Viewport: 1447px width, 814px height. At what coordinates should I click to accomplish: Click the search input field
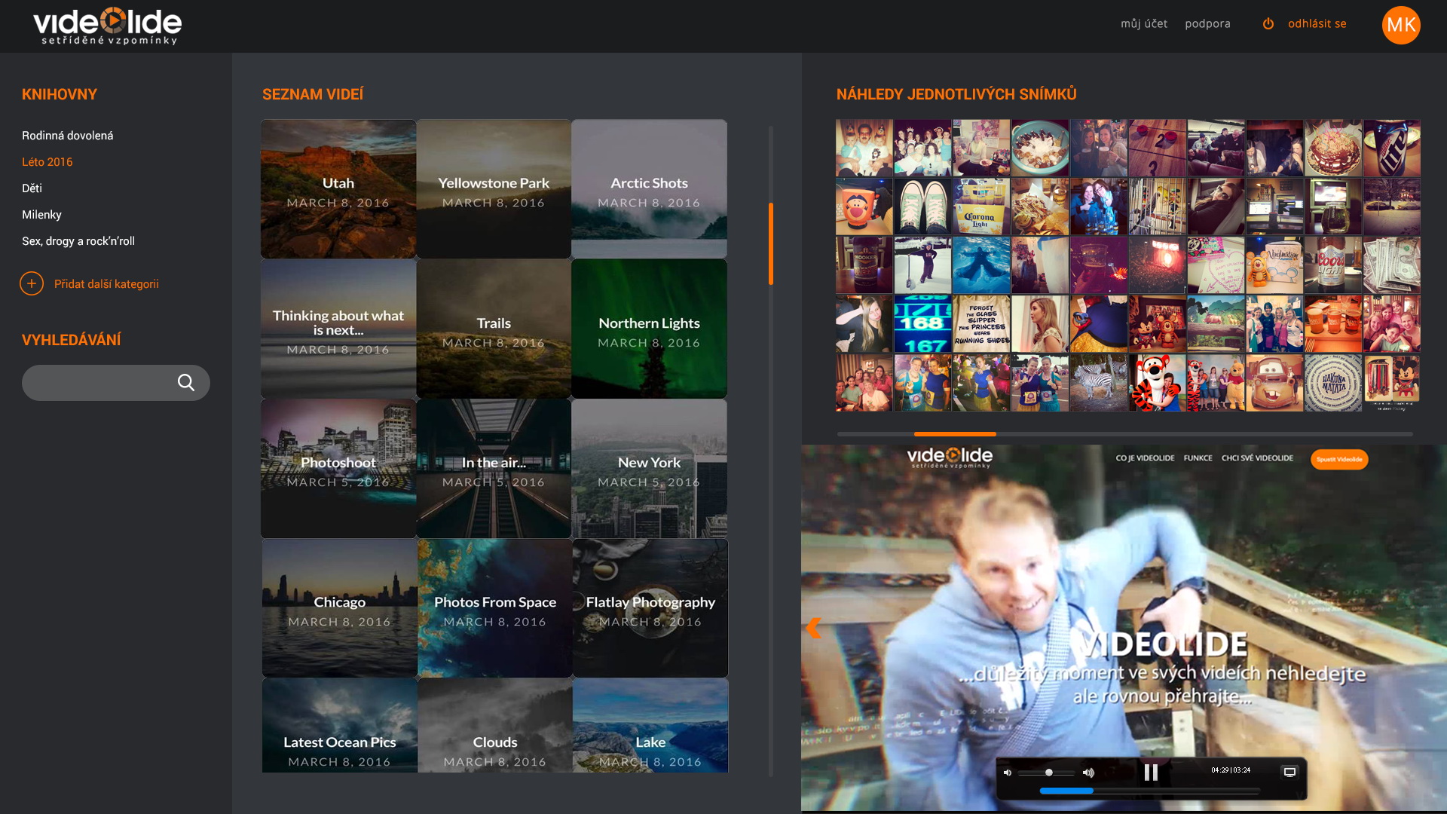click(98, 383)
